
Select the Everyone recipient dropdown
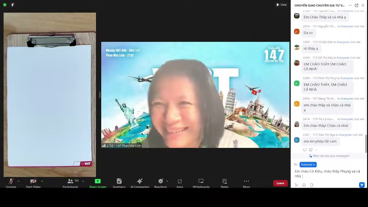(308, 164)
